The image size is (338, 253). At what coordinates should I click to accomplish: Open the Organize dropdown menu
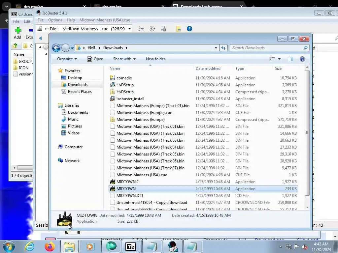[x=67, y=59]
